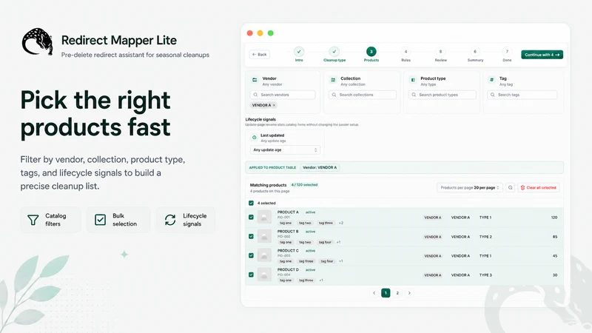The image size is (592, 333).
Task: Uncheck the PRODUCT B row checkbox
Action: coord(251,236)
